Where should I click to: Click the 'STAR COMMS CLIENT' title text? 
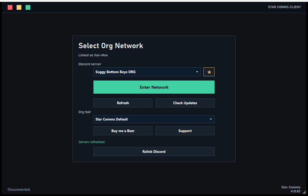[284, 7]
